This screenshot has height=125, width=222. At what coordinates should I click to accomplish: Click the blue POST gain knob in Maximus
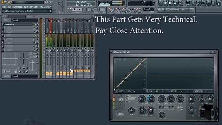[x=151, y=99]
